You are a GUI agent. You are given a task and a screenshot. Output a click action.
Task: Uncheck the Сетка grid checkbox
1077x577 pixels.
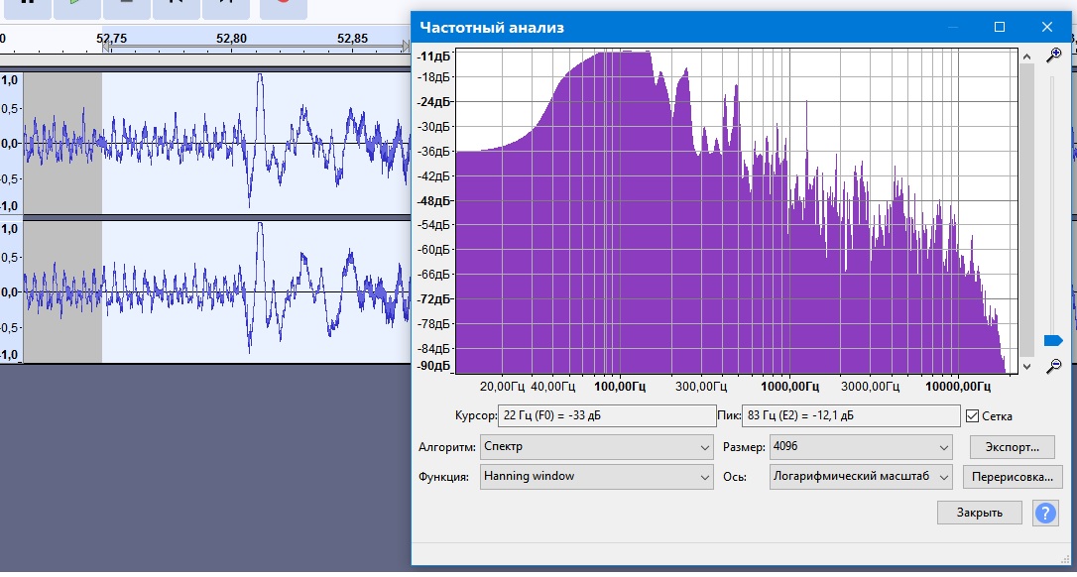(x=972, y=416)
